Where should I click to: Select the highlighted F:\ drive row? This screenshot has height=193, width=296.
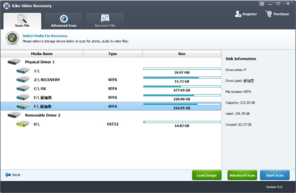111,106
